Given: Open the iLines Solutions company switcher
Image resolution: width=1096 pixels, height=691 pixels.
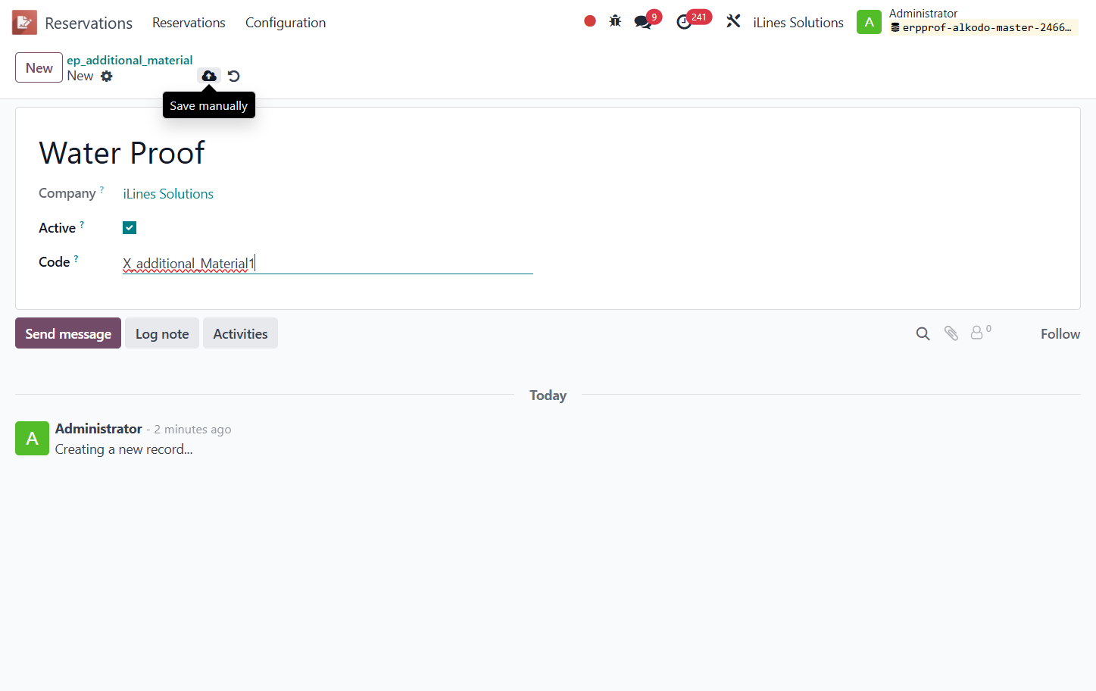Looking at the screenshot, I should (x=798, y=23).
